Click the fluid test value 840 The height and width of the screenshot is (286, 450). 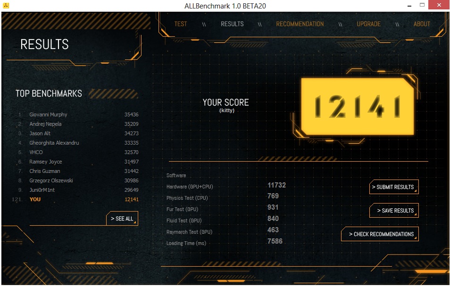[273, 219]
